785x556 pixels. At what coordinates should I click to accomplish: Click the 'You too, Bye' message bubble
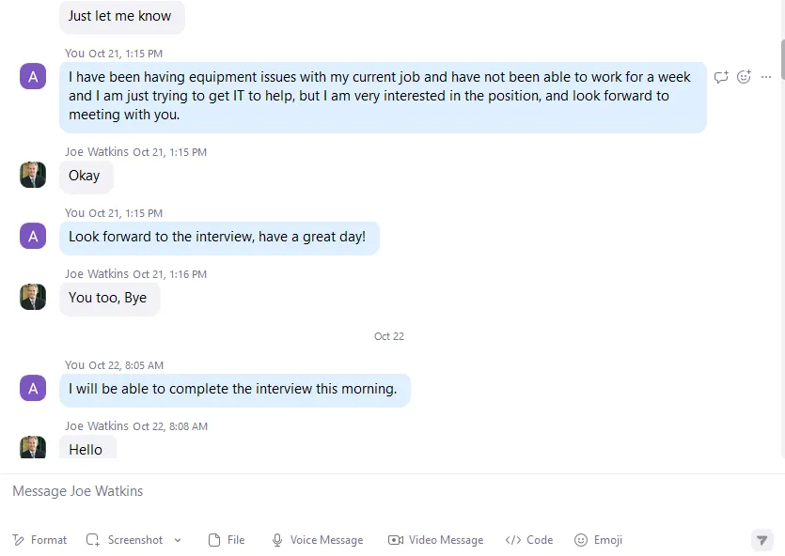pyautogui.click(x=110, y=298)
